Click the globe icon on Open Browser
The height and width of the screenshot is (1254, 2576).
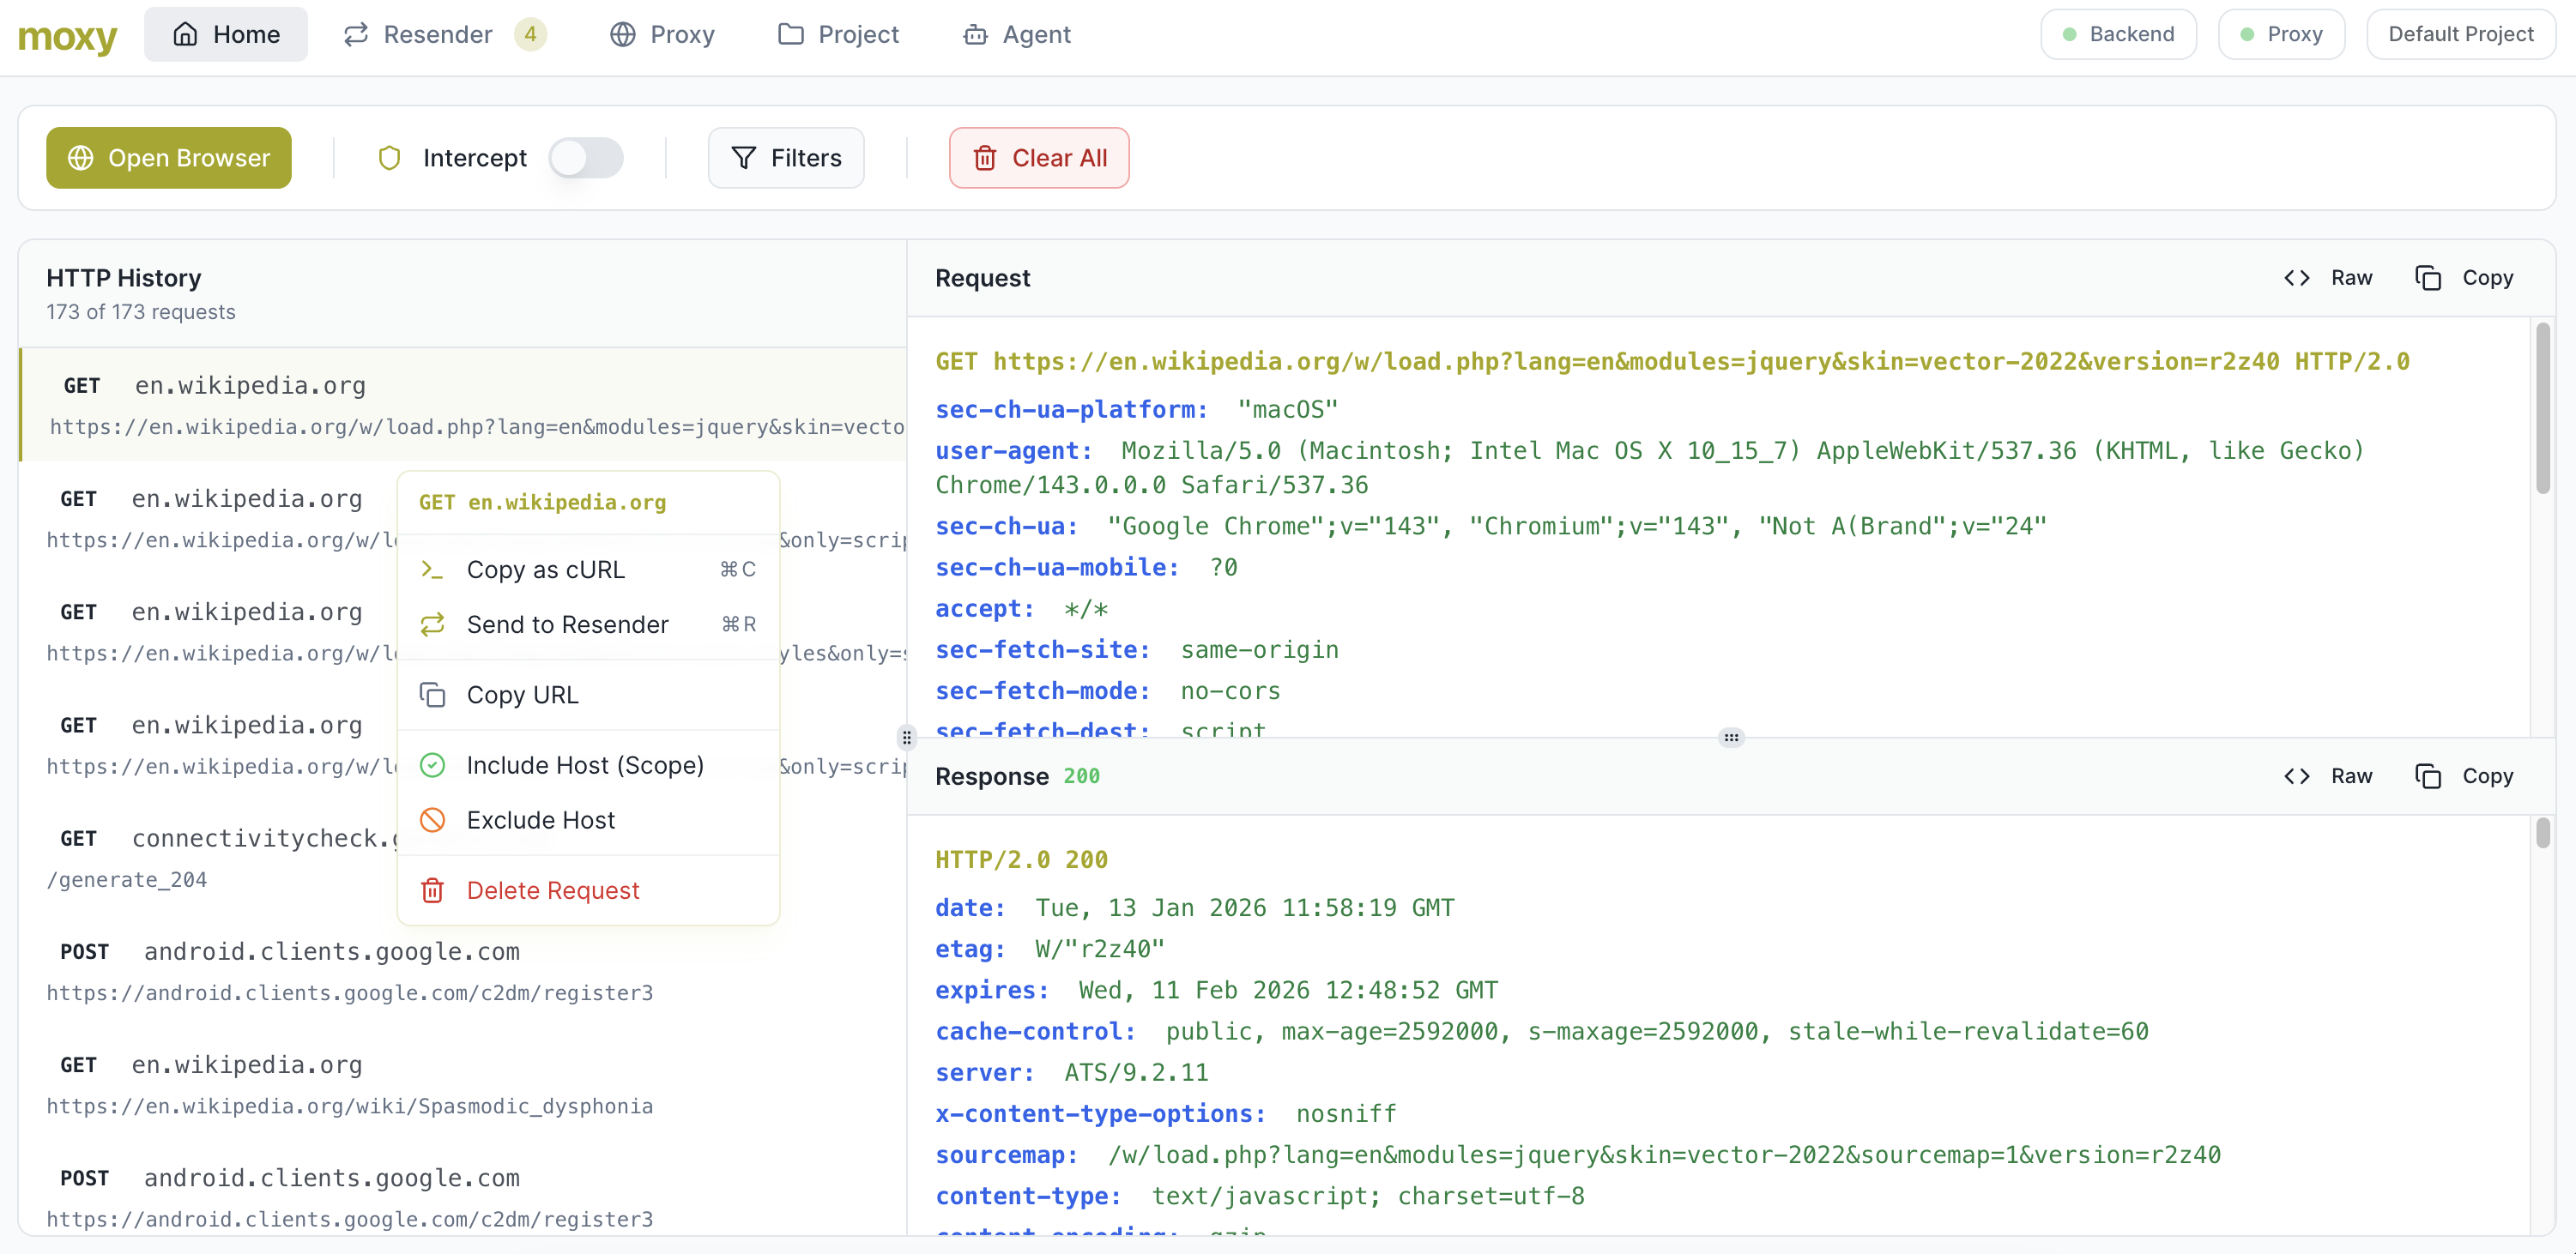coord(80,158)
